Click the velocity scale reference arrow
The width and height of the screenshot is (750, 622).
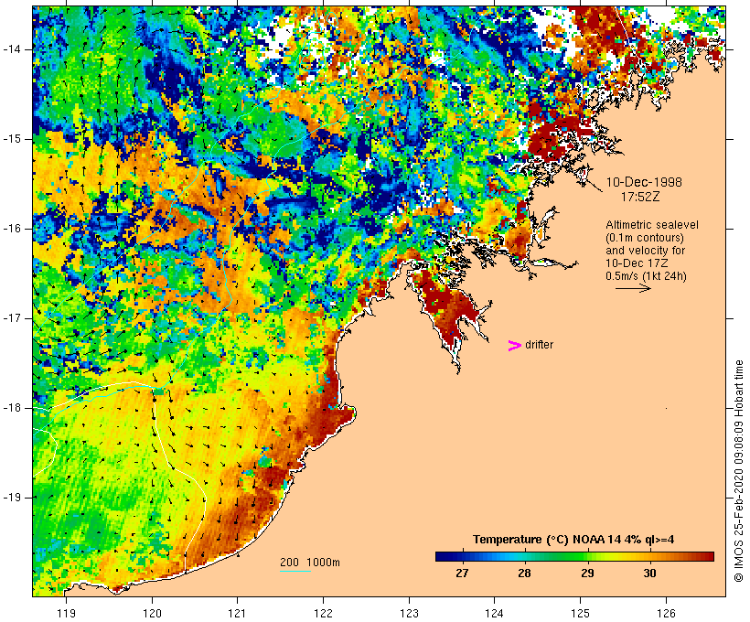pyautogui.click(x=632, y=288)
